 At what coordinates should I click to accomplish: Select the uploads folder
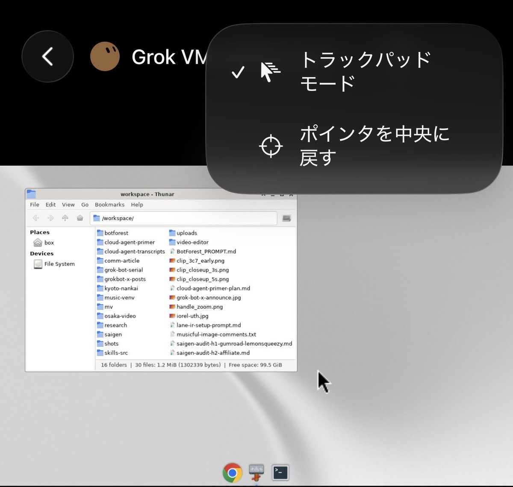click(183, 233)
